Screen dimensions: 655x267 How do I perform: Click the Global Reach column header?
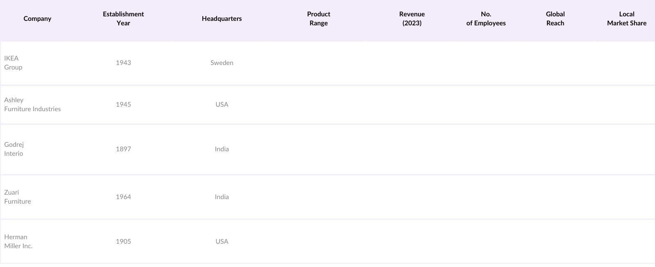[555, 19]
